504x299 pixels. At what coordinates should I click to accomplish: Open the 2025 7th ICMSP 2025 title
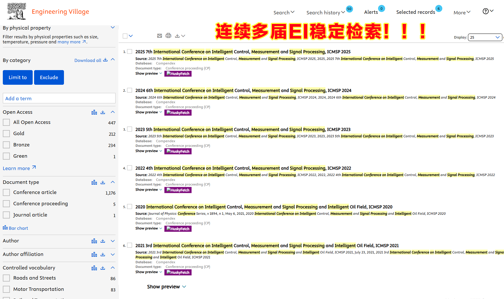[x=243, y=52]
